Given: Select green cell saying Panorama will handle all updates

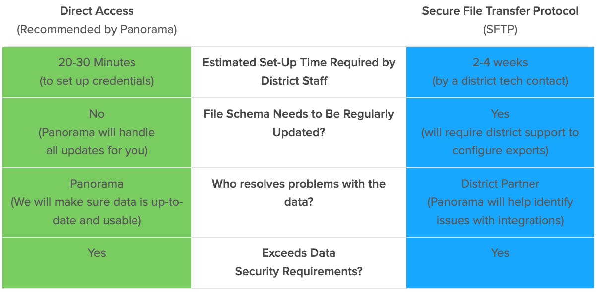Looking at the screenshot, I should [x=97, y=133].
